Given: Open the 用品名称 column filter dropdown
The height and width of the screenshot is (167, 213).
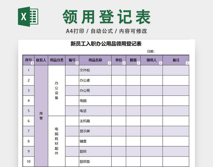Looking at the screenshot, I should coord(109,63).
